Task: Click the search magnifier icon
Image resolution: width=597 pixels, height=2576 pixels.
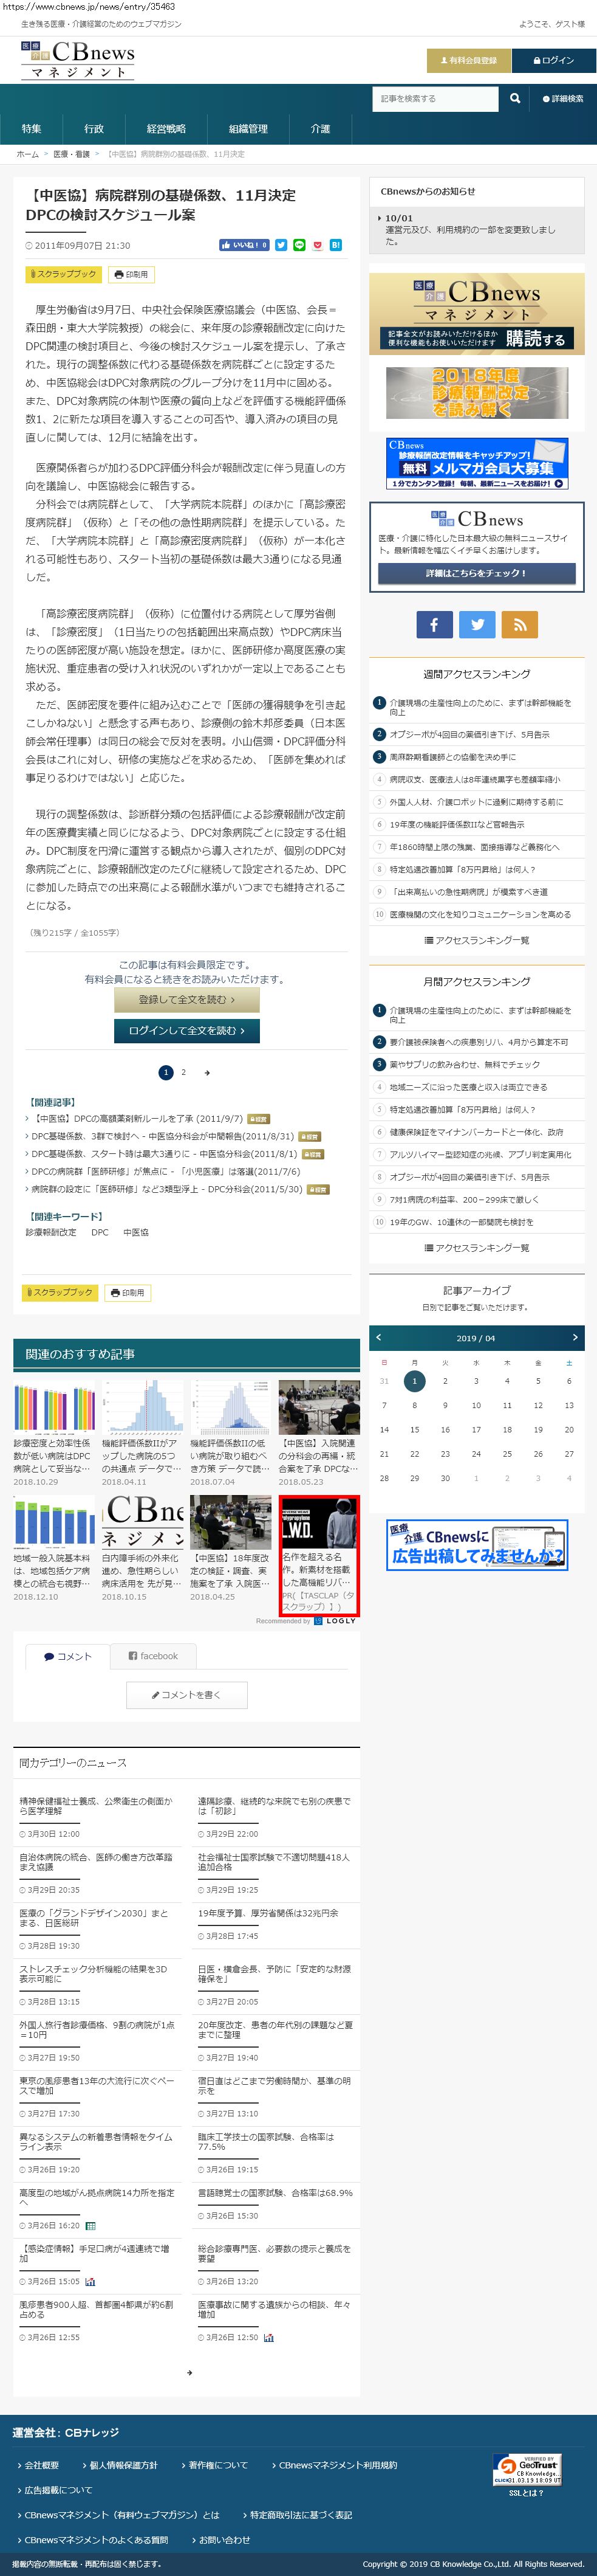Action: point(514,98)
